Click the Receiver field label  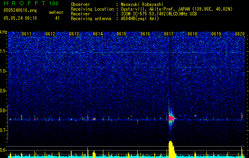coord(80,14)
